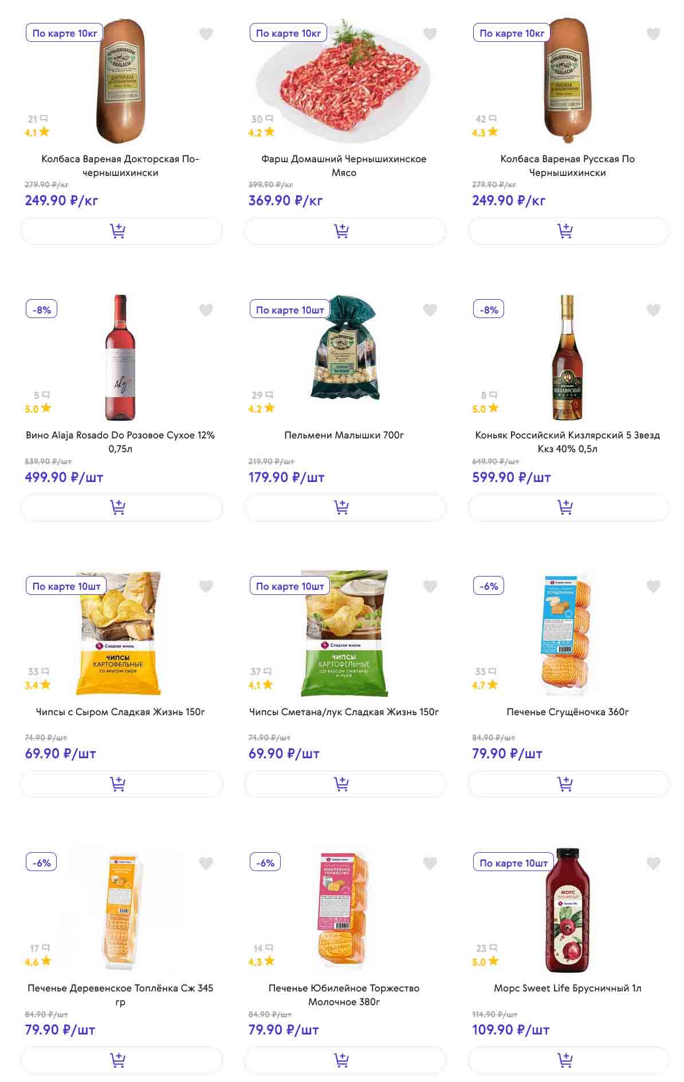
Task: Click -6% discount badge on Печенье Сгущёночка
Action: pos(489,586)
